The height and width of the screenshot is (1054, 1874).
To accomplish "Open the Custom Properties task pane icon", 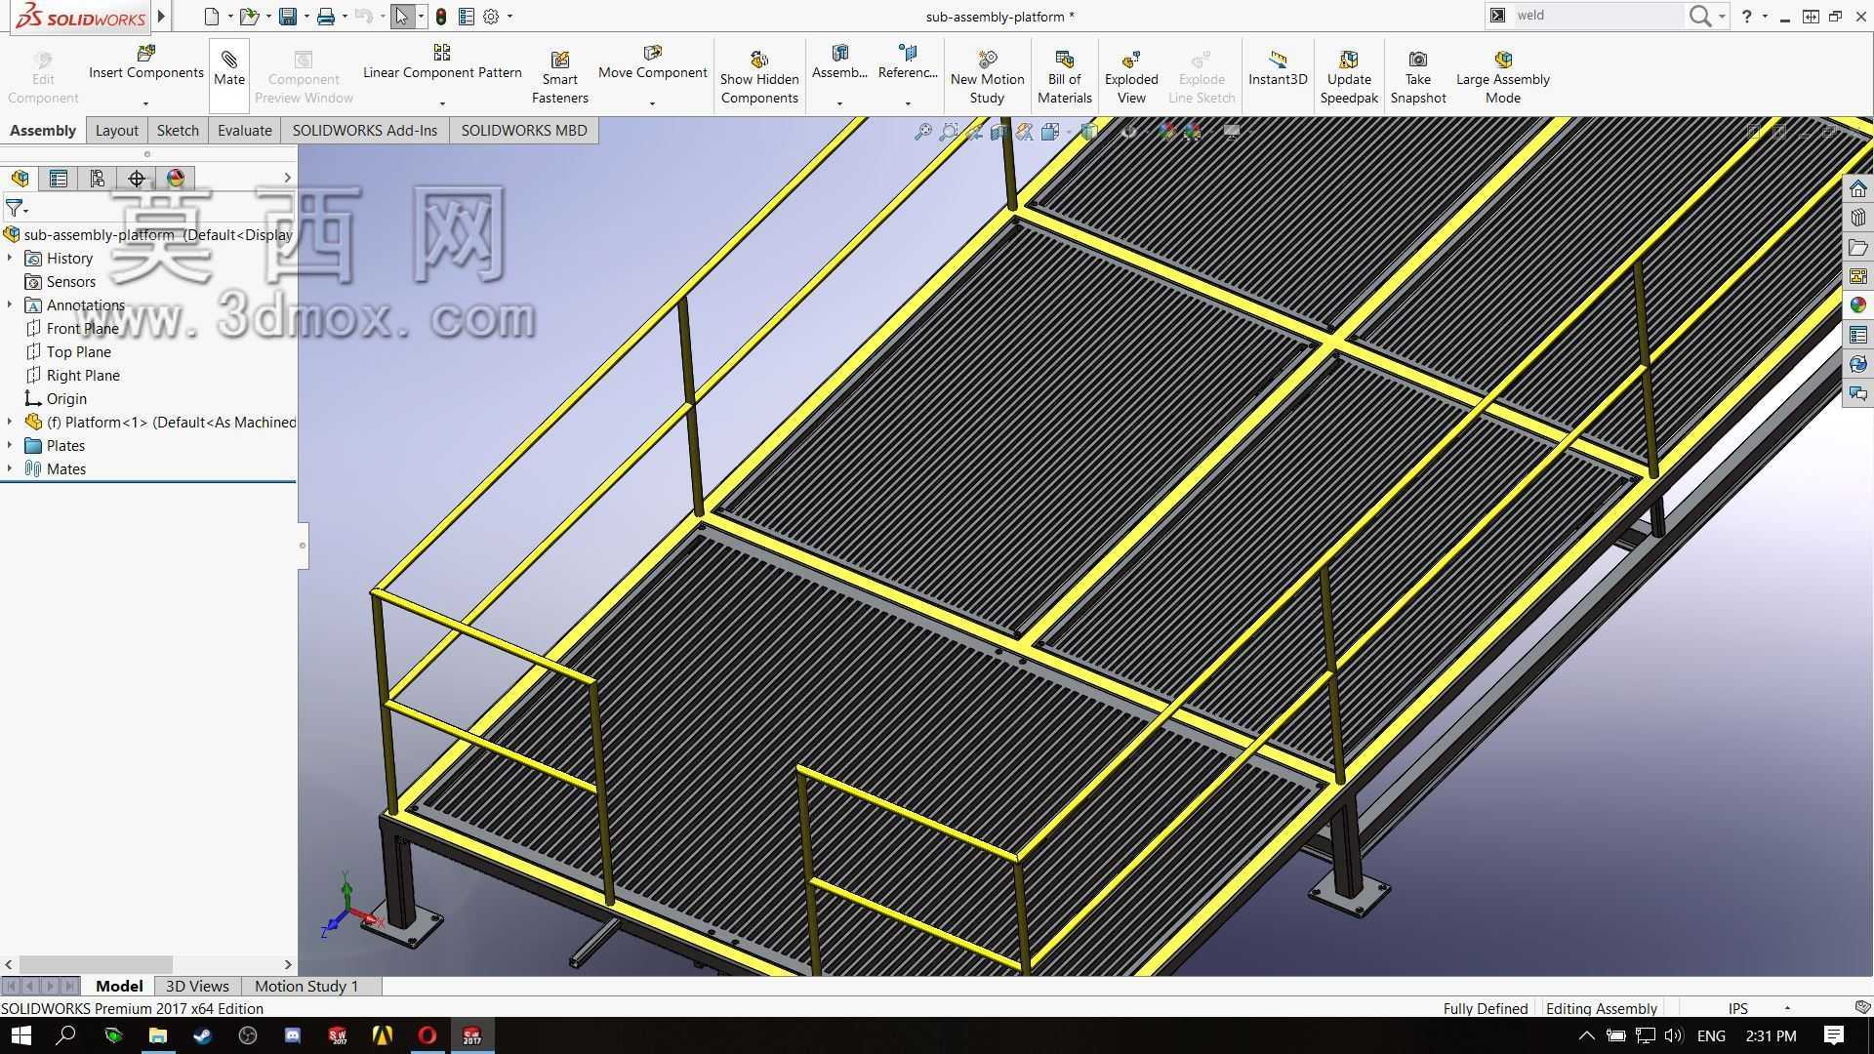I will coord(1857,335).
